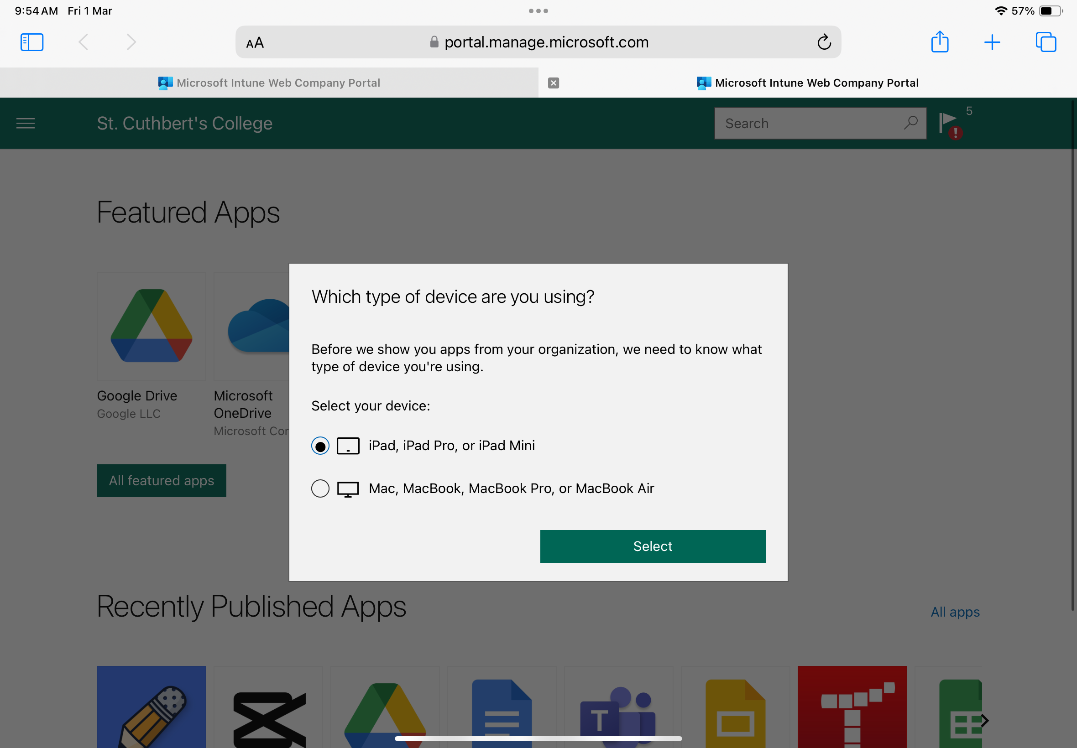Image resolution: width=1077 pixels, height=748 pixels.
Task: Click the magnifier search icon
Action: tap(910, 123)
